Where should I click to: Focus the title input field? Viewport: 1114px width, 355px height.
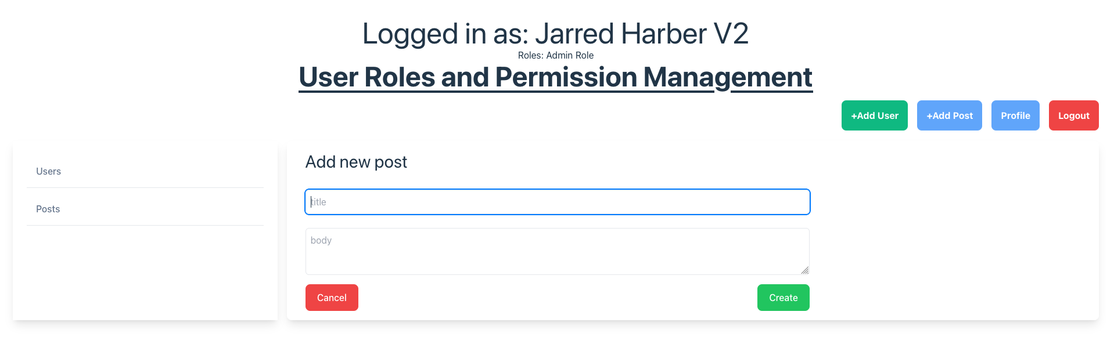tap(558, 202)
